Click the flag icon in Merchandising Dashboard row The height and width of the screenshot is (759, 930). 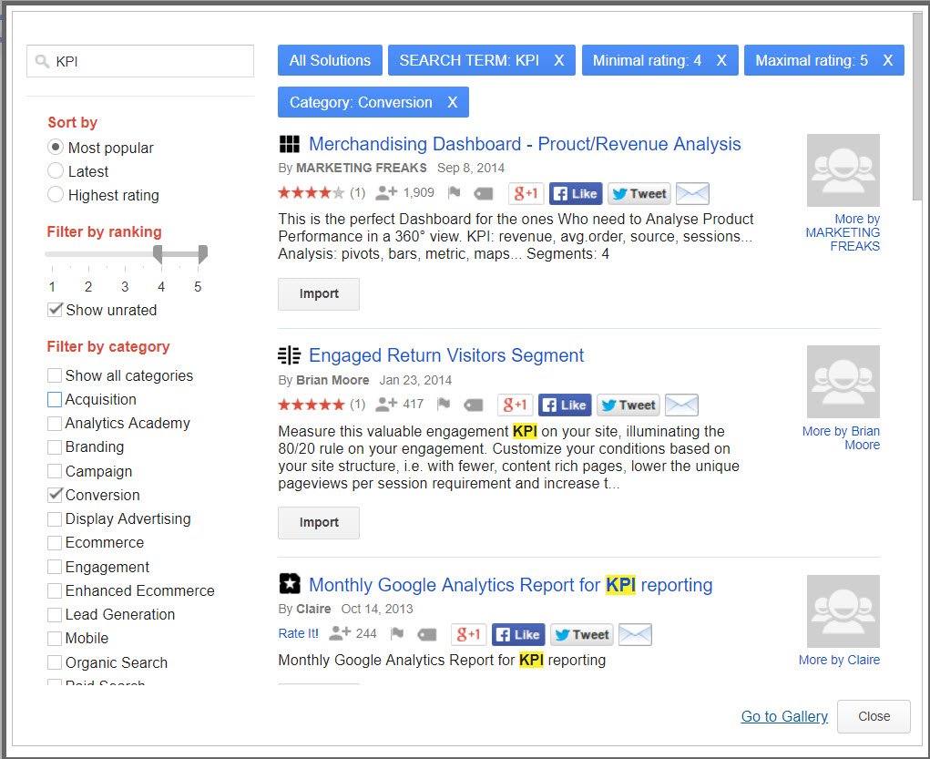[x=455, y=193]
